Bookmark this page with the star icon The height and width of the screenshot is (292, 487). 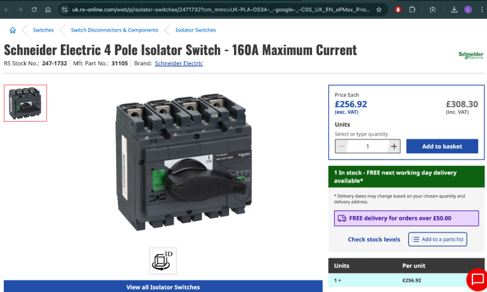379,10
